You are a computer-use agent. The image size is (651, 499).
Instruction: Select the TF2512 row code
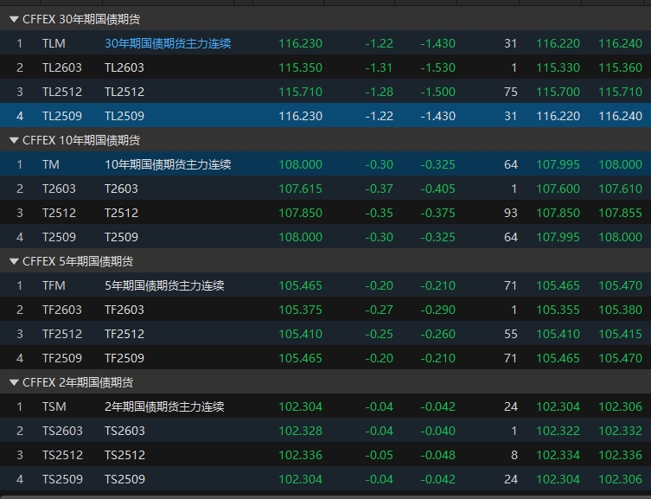pyautogui.click(x=62, y=334)
